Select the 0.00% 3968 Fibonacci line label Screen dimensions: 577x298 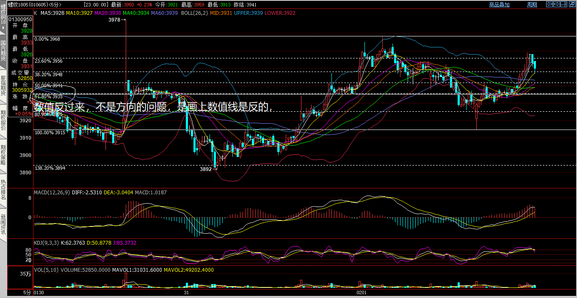47,39
